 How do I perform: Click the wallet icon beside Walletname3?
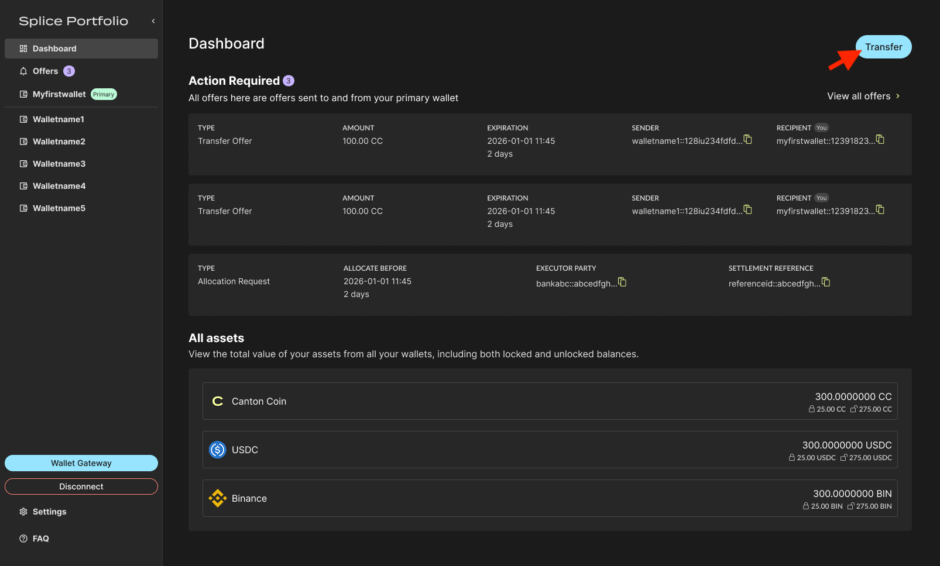(x=23, y=164)
